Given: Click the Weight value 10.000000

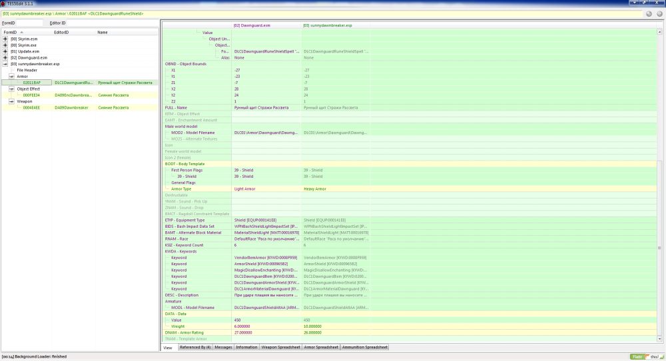Looking at the screenshot, I should click(312, 326).
